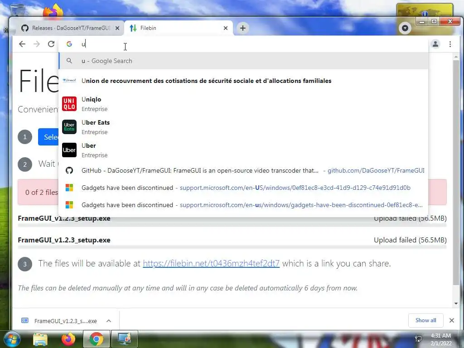Open Gadgets discontinued gadgets-have-been-discontinued suggestion
Viewport: 464px width, 348px height.
coord(243,205)
